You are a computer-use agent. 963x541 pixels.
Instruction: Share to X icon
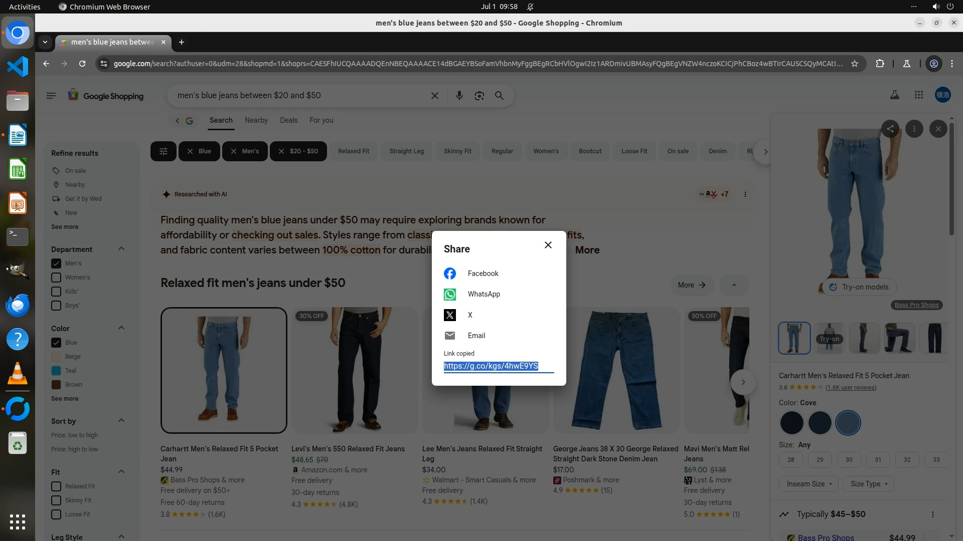450,315
